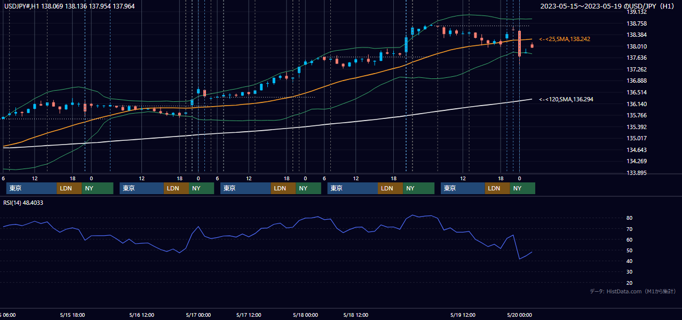Image resolution: width=682 pixels, height=320 pixels.
Task: Click the 135.392 price axis label
Action: [x=637, y=127]
